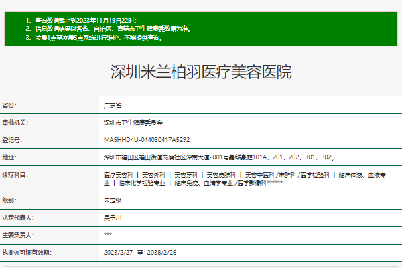
Task: Select the 法定代表人 label
Action: point(18,218)
